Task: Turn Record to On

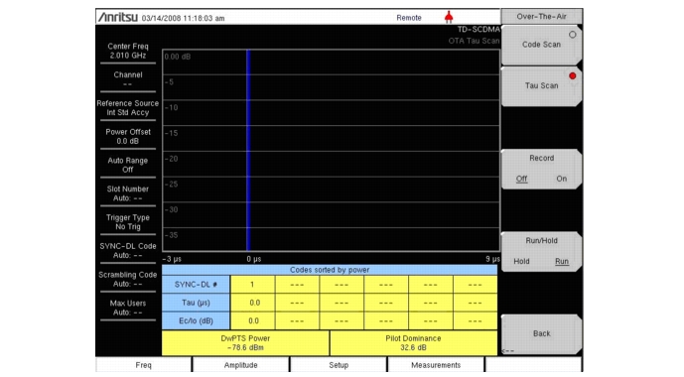Action: coord(562,179)
